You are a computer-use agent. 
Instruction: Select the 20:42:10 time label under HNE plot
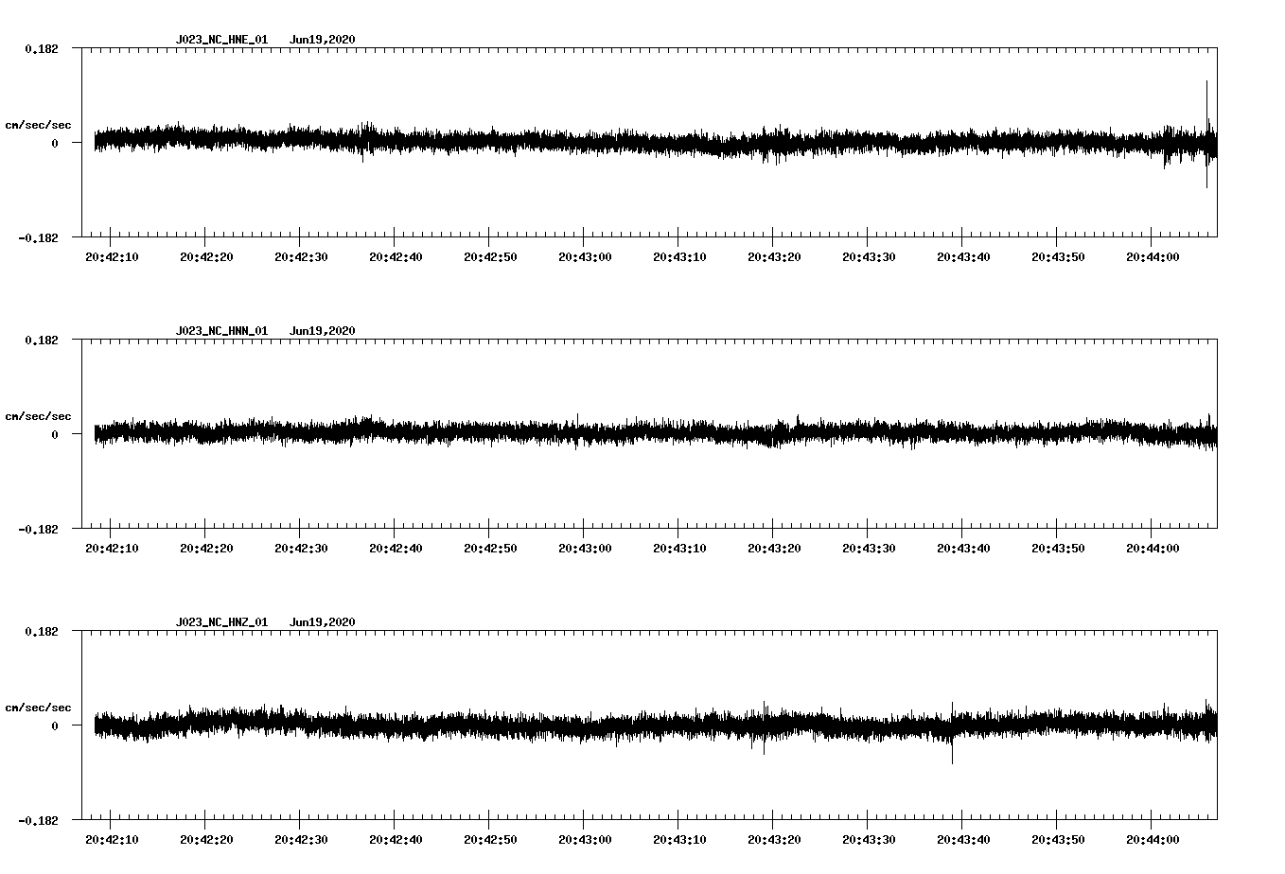click(111, 256)
